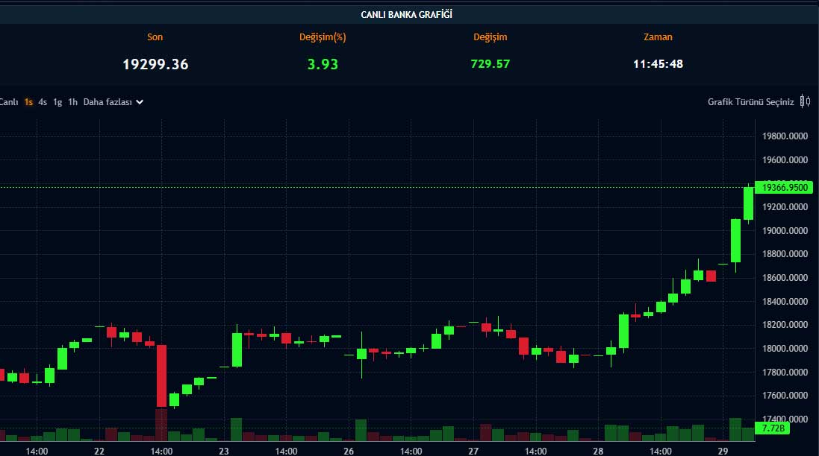Image resolution: width=819 pixels, height=456 pixels.
Task: Click the Son value 19299.36
Action: click(x=155, y=64)
